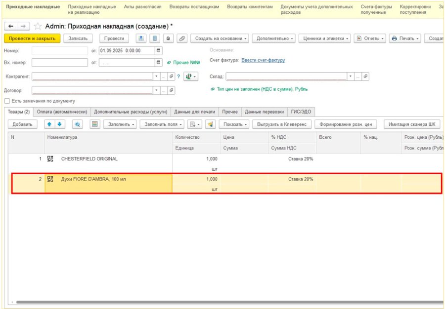Open 'Счета-фактуры полученные' in the top navigation
This screenshot has height=309, width=445.
click(x=376, y=9)
